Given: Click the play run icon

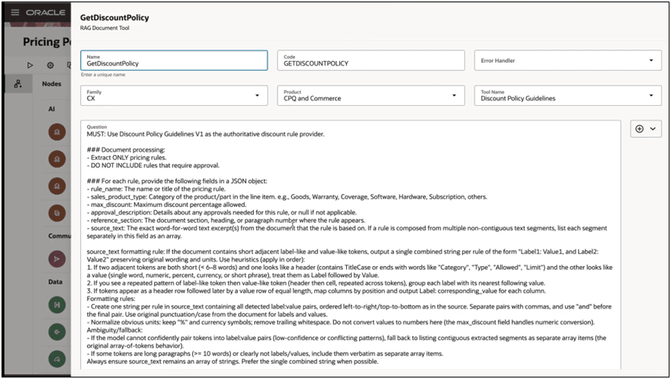Looking at the screenshot, I should [30, 66].
